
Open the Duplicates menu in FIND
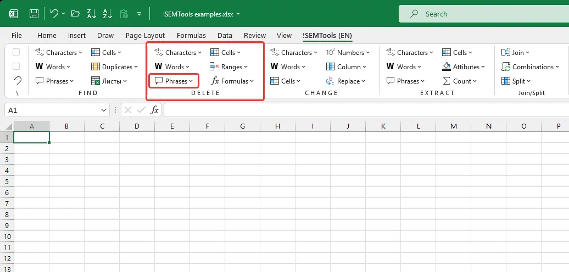pos(114,67)
